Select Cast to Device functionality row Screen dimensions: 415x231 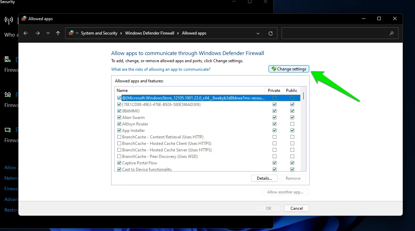tap(208, 169)
